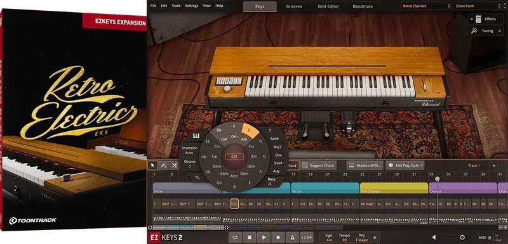Click the timeline playhead marker

coord(438,179)
